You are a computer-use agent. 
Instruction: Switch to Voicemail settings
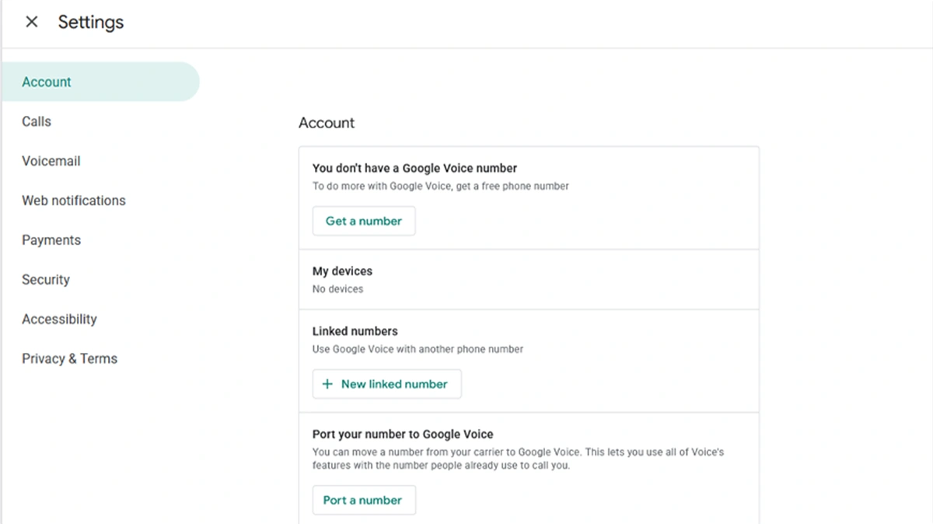pos(51,161)
